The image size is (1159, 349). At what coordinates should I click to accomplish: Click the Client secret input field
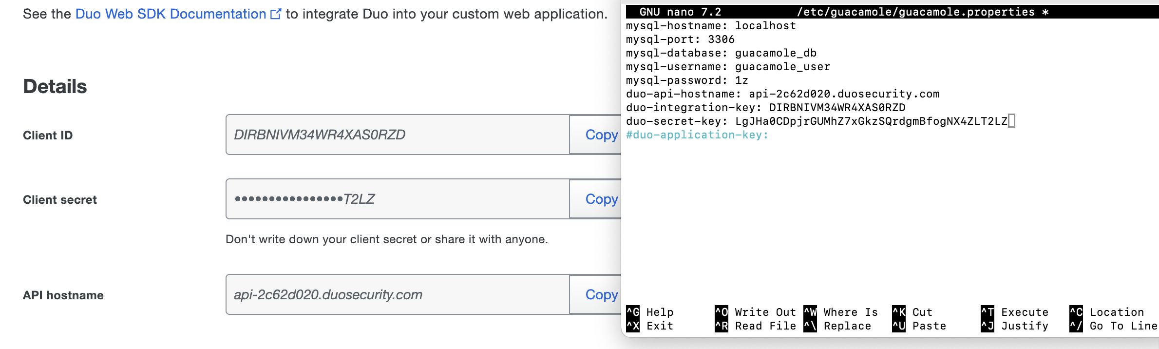point(398,199)
